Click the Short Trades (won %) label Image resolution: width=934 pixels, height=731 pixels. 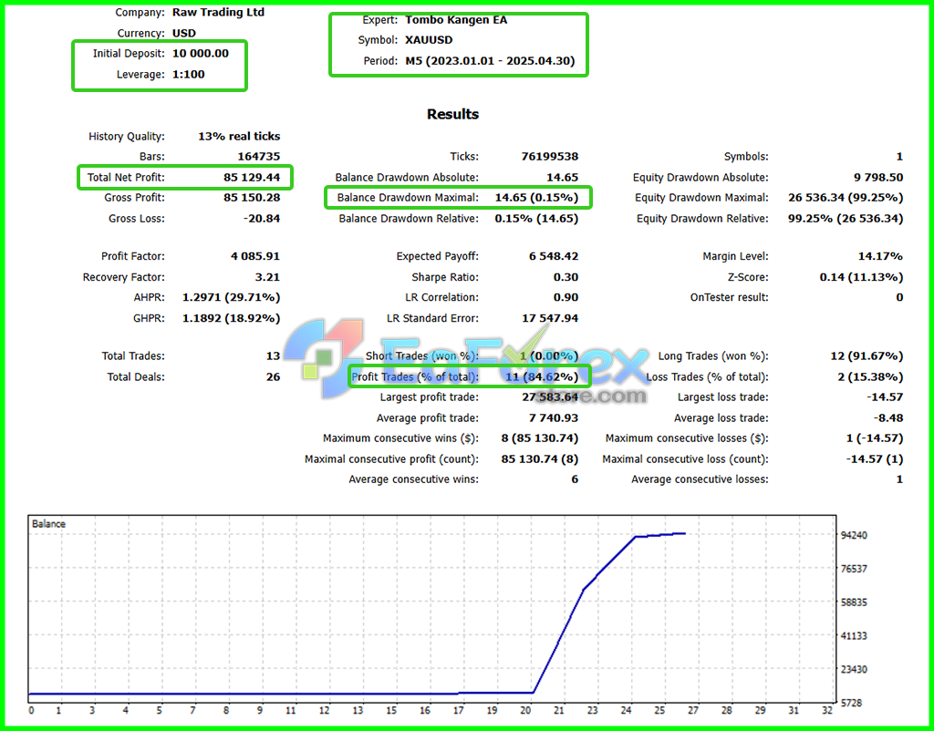421,356
